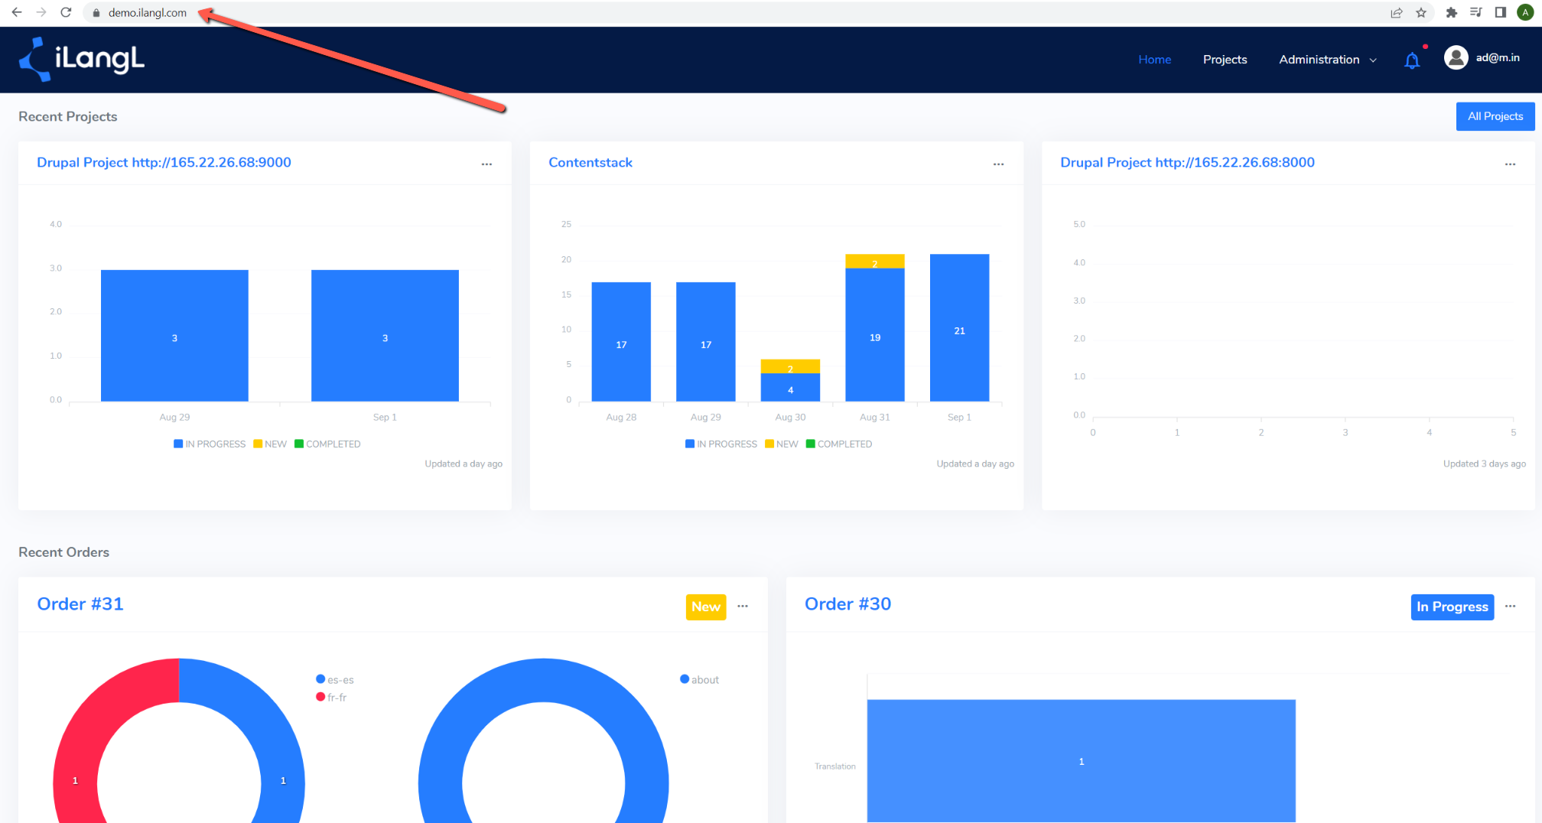Viewport: 1542px width, 823px height.
Task: Click the iLangL logo
Action: (82, 59)
